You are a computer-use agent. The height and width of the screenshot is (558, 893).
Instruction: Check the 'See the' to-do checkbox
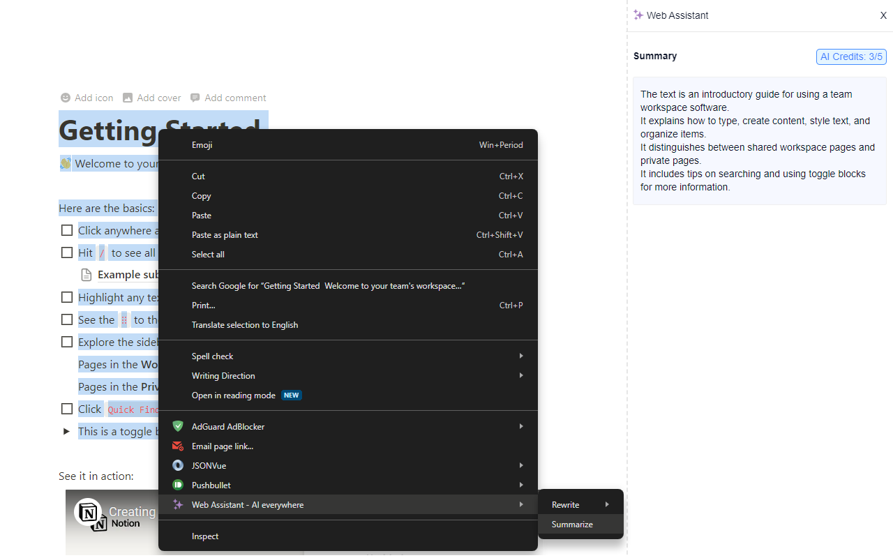coord(67,319)
